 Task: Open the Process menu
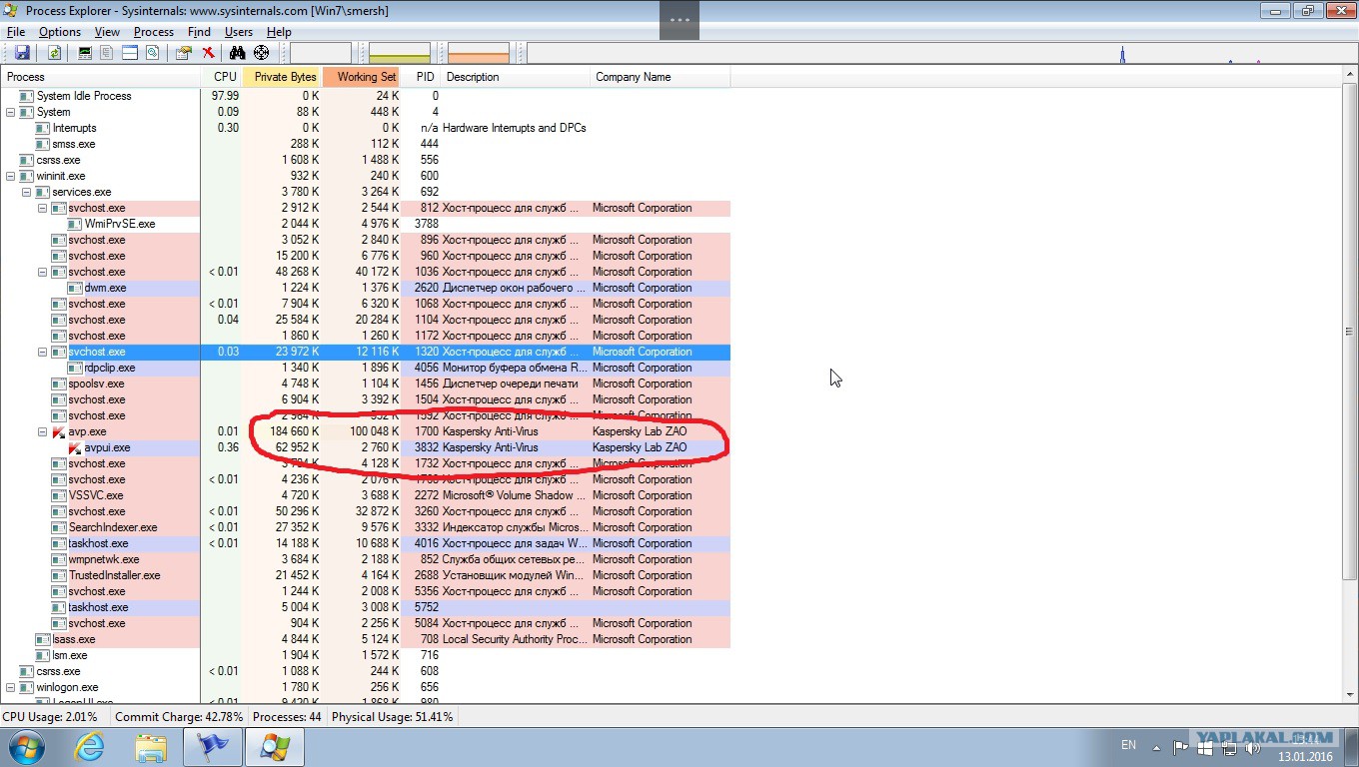click(x=154, y=32)
